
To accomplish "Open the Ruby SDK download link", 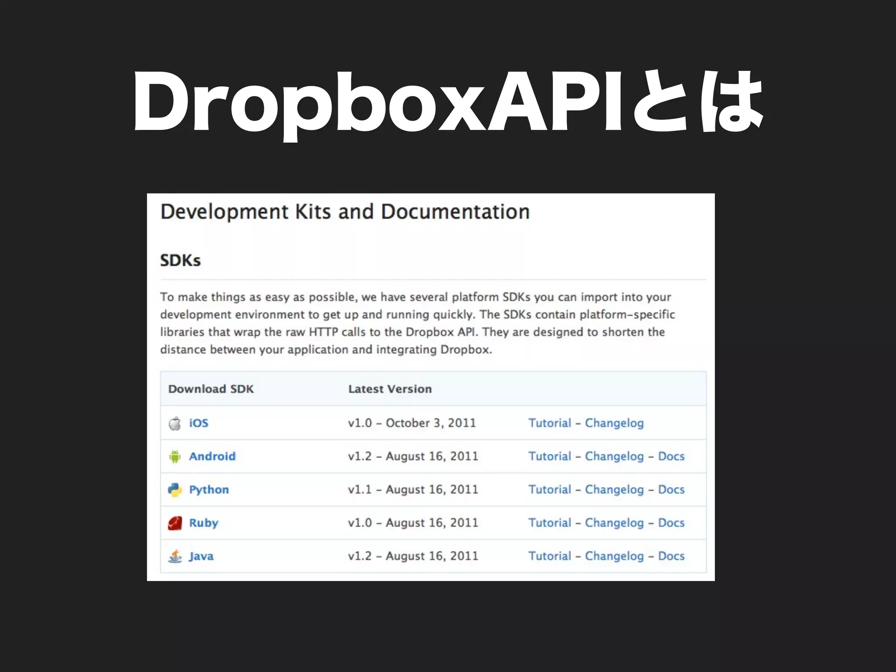I will [203, 523].
